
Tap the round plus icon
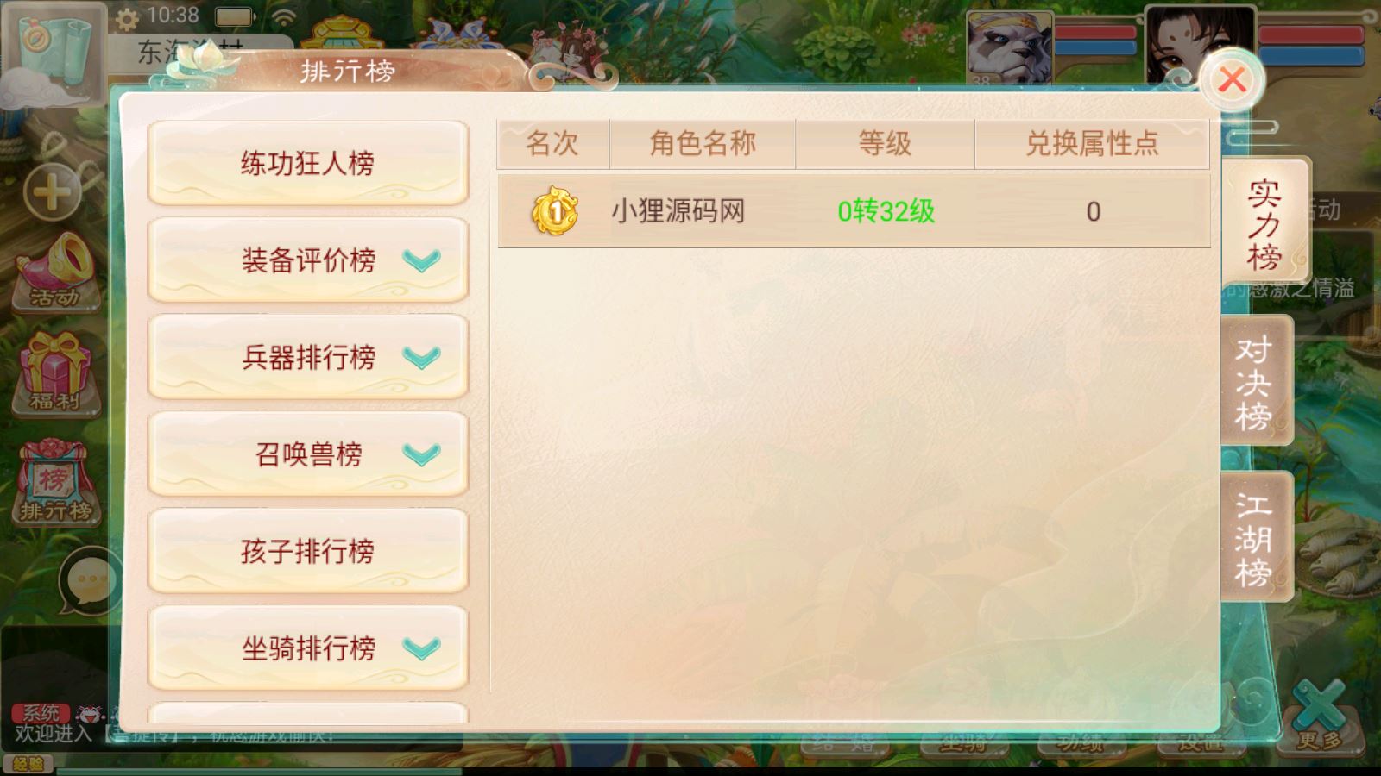pos(52,191)
